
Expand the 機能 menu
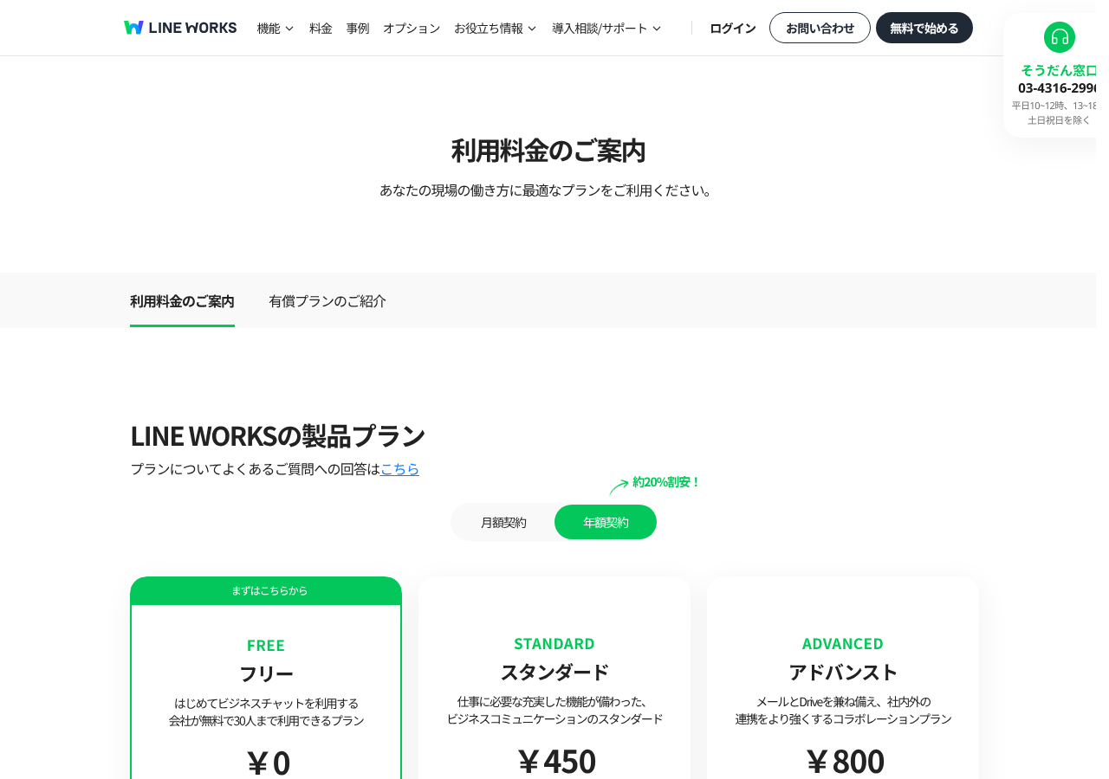coord(276,29)
